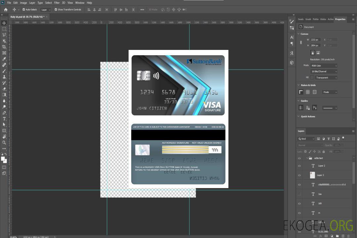Viewport: 357px width, 238px height.
Task: Collapse the Canvas section
Action: tap(298, 34)
